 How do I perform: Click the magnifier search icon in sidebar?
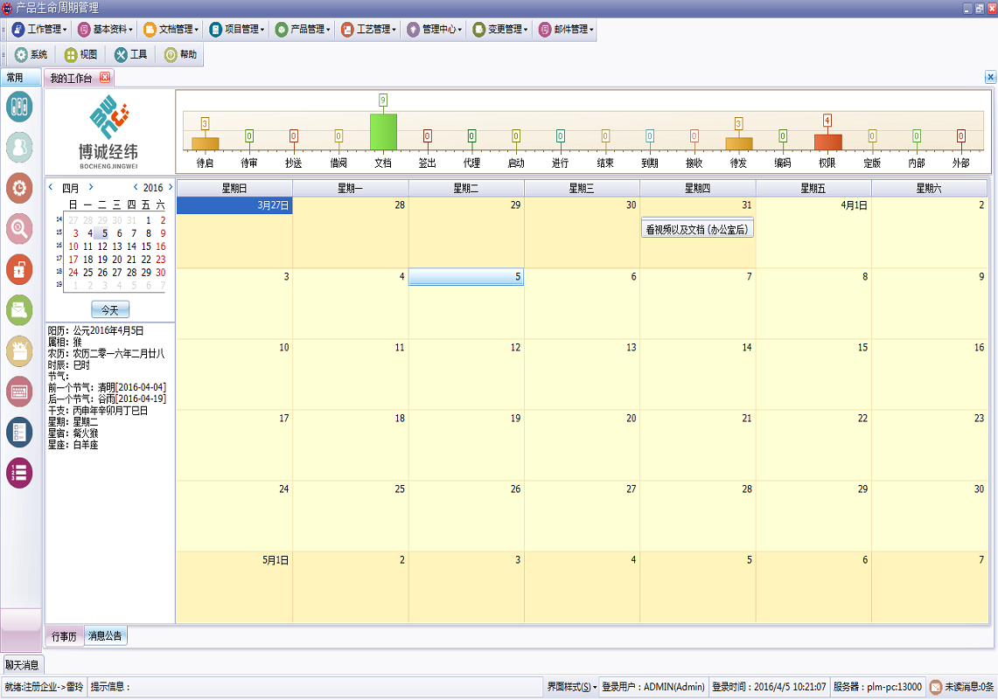click(19, 228)
